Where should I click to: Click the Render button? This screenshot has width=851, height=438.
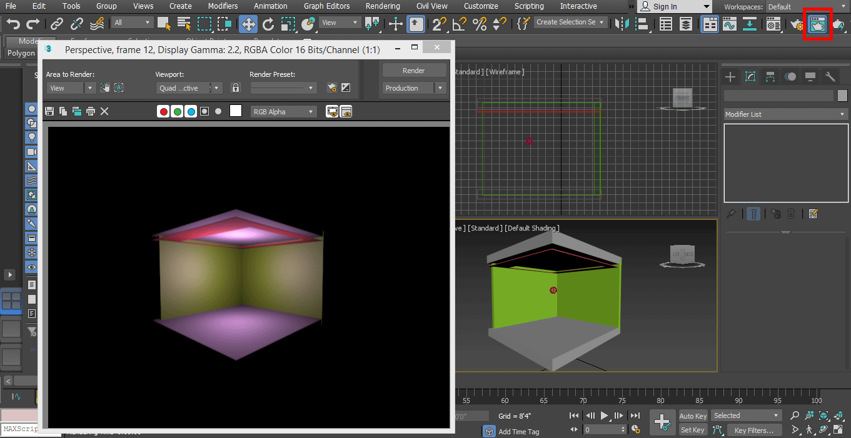pyautogui.click(x=413, y=71)
